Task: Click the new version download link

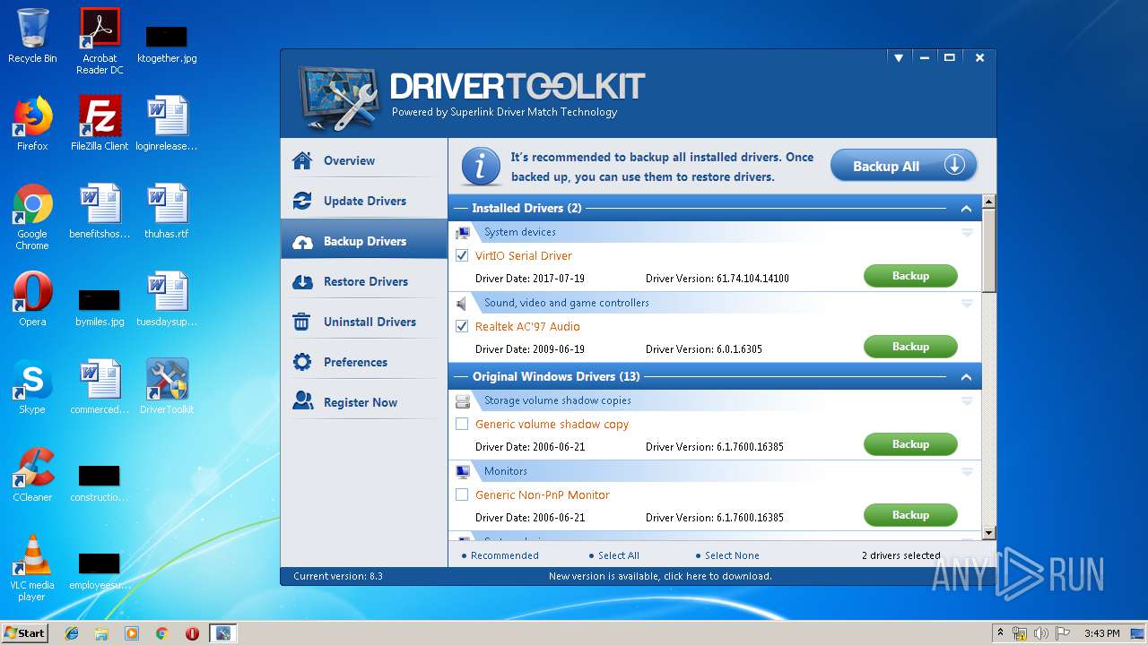Action: pos(660,576)
